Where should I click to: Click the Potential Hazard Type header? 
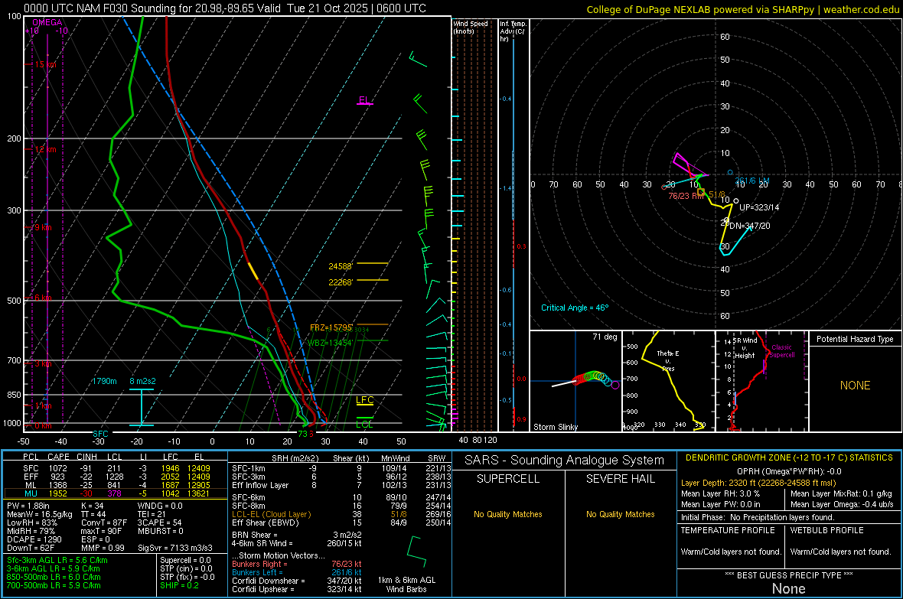click(856, 339)
